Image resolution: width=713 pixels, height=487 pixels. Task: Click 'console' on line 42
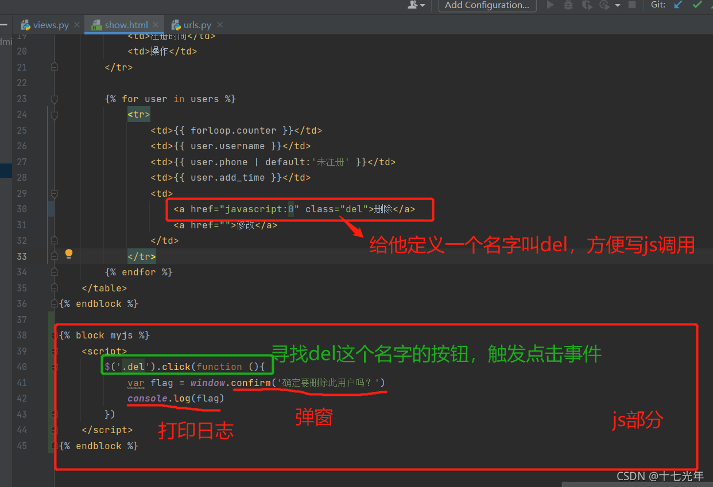pyautogui.click(x=148, y=398)
